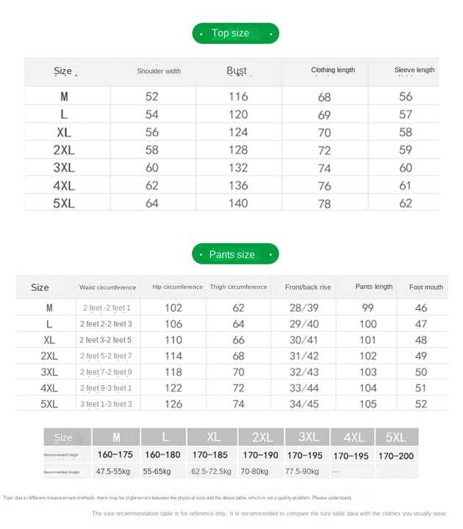Click bust value 140 for 5XL
463x529 pixels.
coord(238,203)
